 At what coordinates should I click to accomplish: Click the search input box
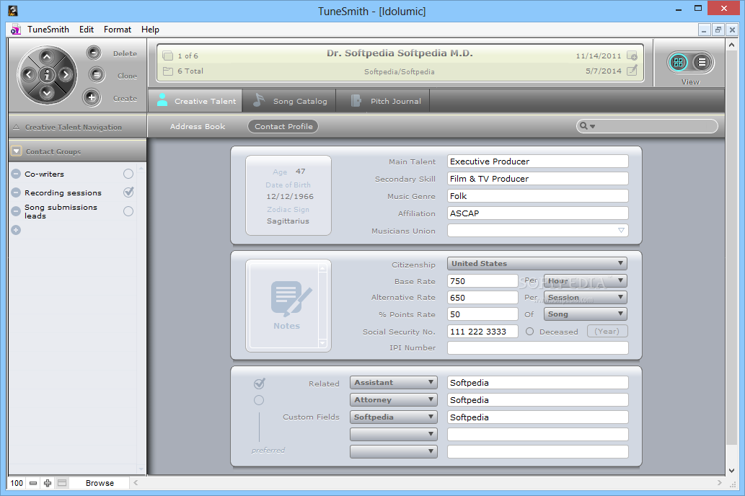tap(647, 126)
